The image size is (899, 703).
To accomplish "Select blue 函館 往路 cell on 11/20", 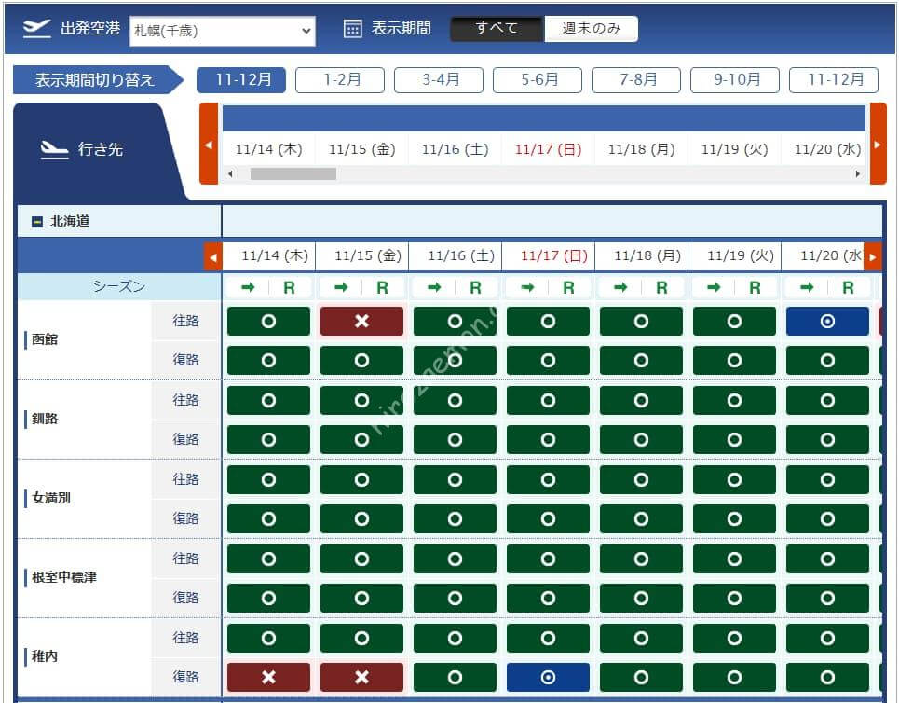I will click(827, 322).
